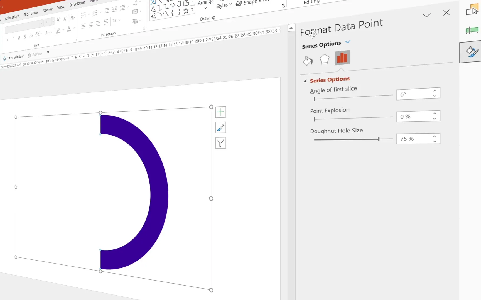The image size is (481, 300).
Task: Switch to the Developer ribbon tab
Action: [77, 3]
